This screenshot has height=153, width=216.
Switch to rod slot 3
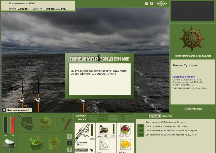pos(69,150)
